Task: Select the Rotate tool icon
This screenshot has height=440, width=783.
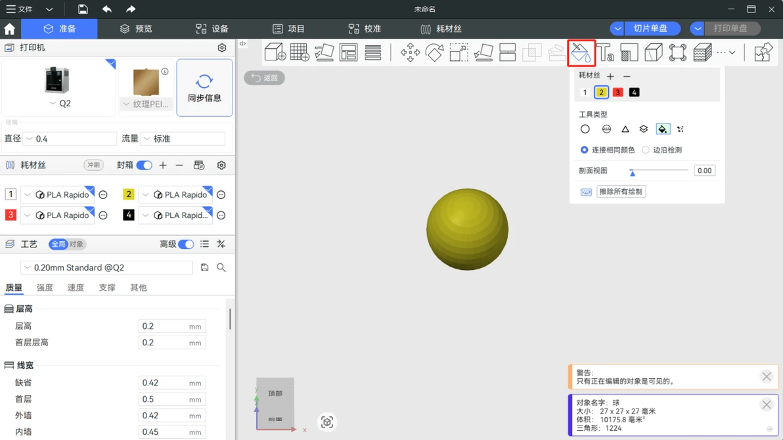Action: pyautogui.click(x=434, y=52)
